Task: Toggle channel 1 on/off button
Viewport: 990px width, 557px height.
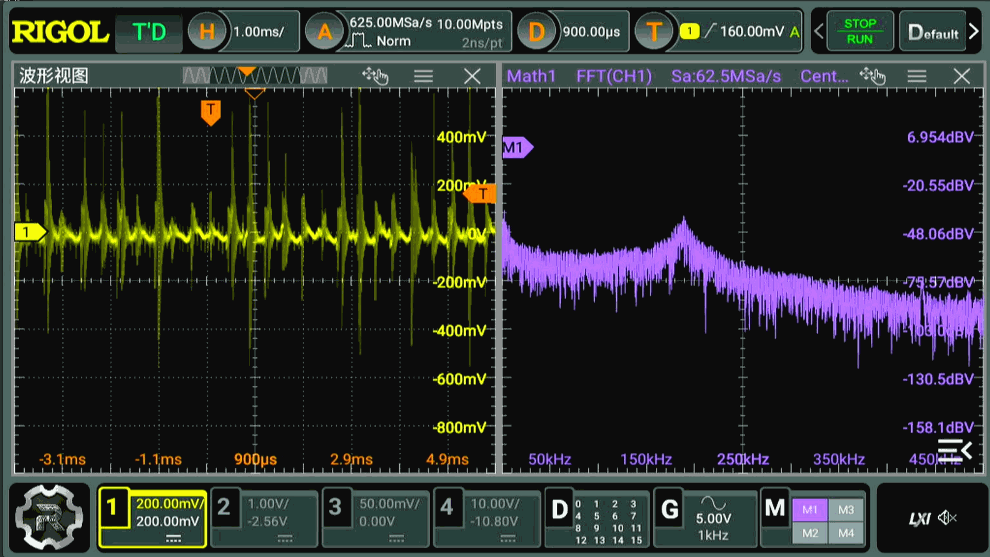Action: 113,508
